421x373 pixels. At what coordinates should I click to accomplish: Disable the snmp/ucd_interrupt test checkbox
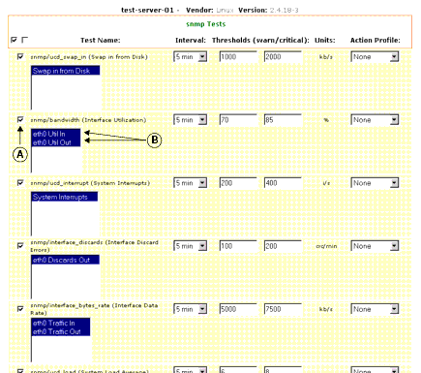(20, 183)
